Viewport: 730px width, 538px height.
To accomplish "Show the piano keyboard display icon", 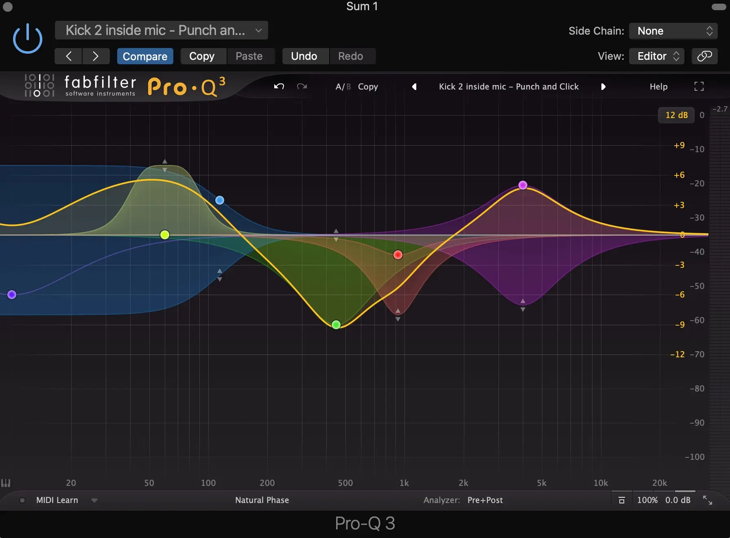I will (x=6, y=483).
